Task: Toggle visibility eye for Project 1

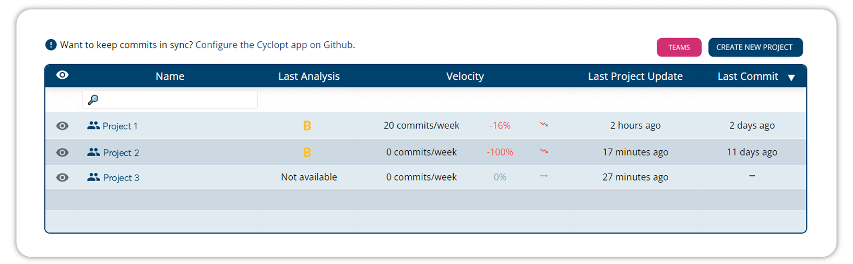Action: tap(62, 126)
